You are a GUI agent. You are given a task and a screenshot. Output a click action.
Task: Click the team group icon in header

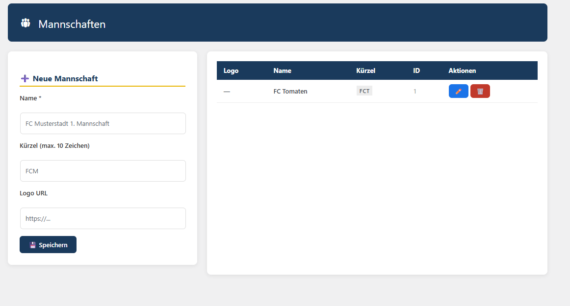click(26, 23)
